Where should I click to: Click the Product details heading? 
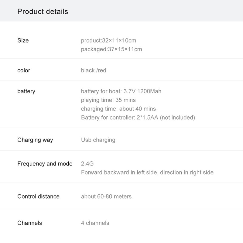pos(43,12)
